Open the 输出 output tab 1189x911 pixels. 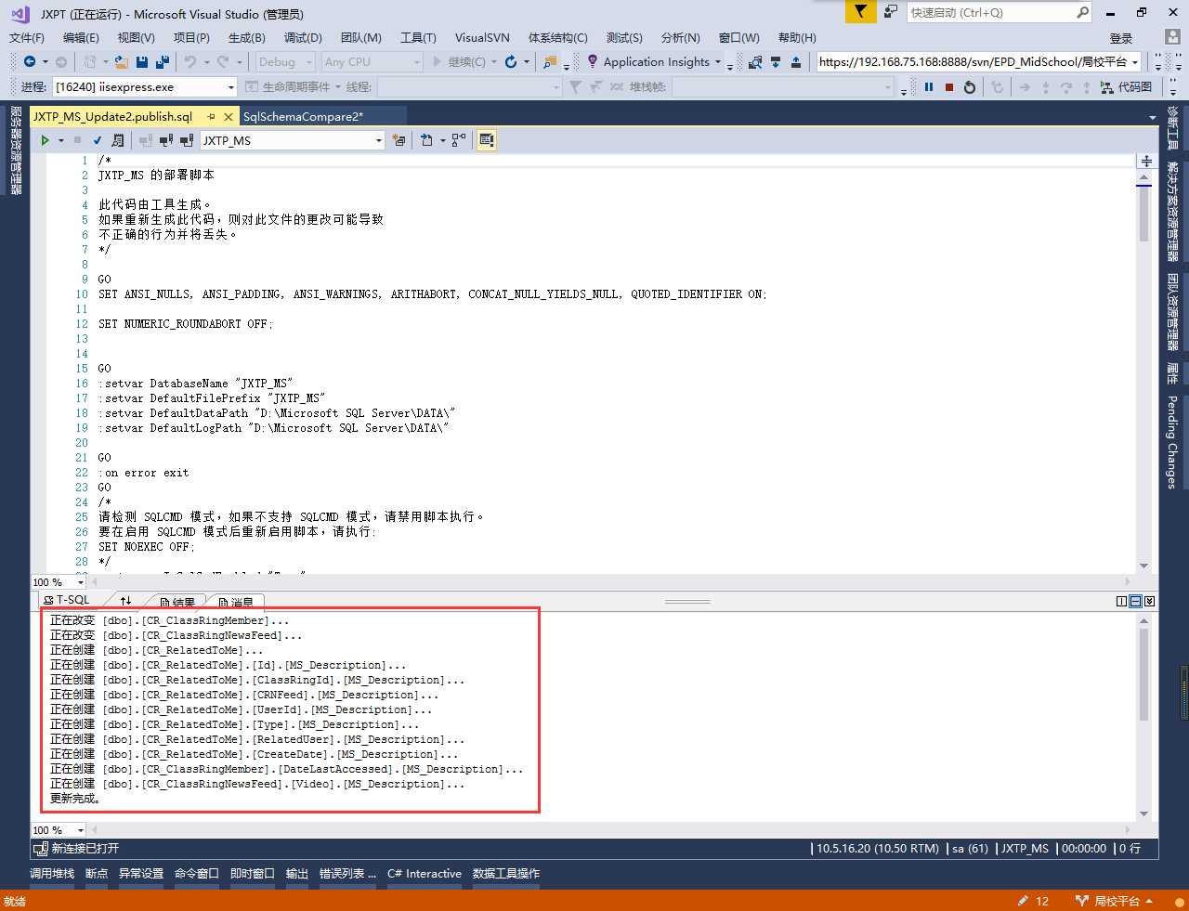(297, 874)
